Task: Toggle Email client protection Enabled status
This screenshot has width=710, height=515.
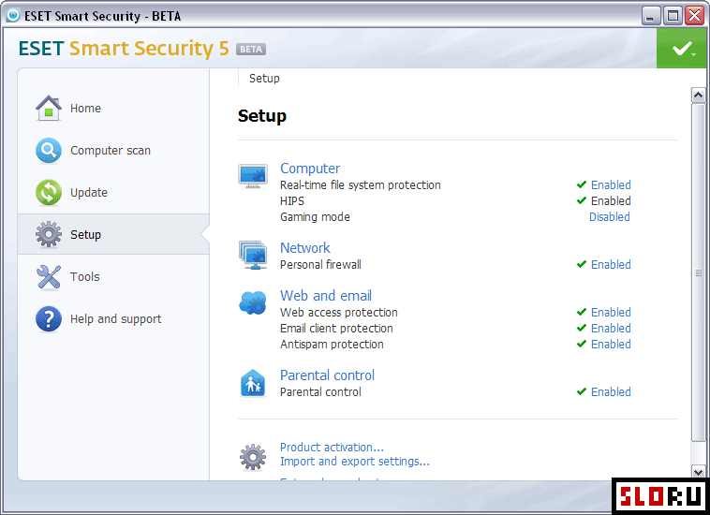Action: tap(611, 328)
